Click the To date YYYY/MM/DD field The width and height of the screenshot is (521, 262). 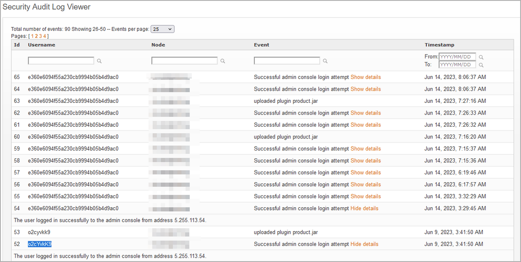pos(457,64)
